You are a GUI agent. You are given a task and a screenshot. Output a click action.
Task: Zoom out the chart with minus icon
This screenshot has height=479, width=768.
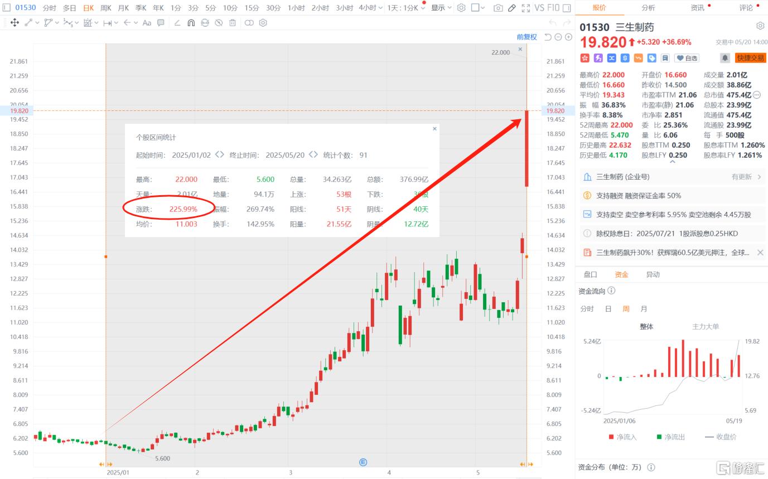click(558, 37)
